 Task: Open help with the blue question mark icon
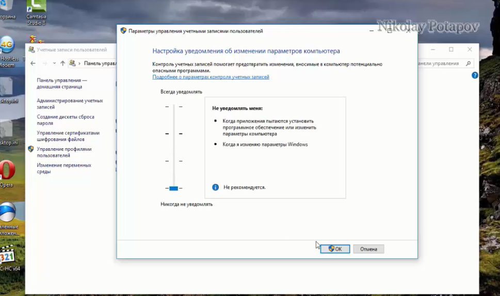475,75
